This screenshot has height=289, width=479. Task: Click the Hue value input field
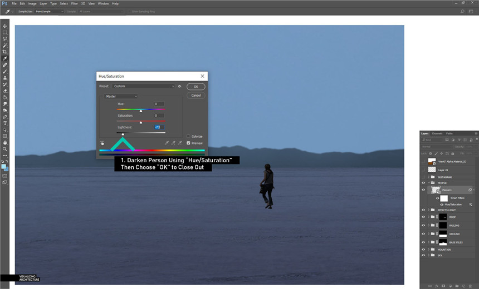[x=159, y=104]
